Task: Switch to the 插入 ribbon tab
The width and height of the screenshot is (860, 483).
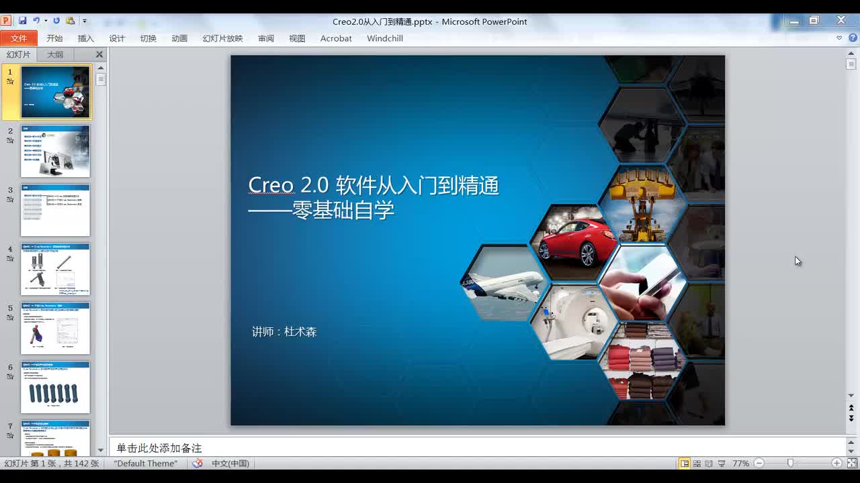Action: point(86,38)
